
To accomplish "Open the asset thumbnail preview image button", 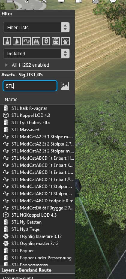I will click(x=65, y=86).
